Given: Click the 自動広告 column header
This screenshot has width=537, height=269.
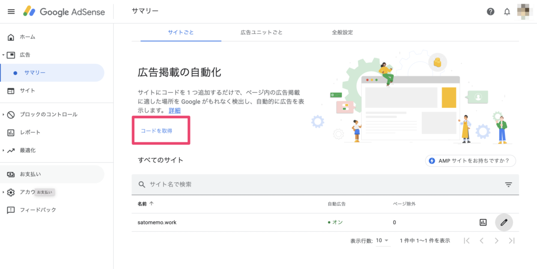Looking at the screenshot, I should click(x=337, y=204).
